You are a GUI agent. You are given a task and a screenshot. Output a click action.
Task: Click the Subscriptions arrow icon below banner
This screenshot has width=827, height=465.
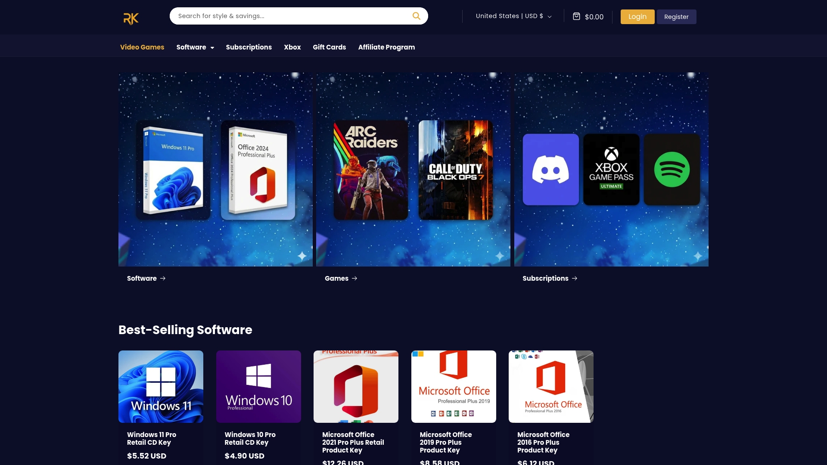click(575, 279)
